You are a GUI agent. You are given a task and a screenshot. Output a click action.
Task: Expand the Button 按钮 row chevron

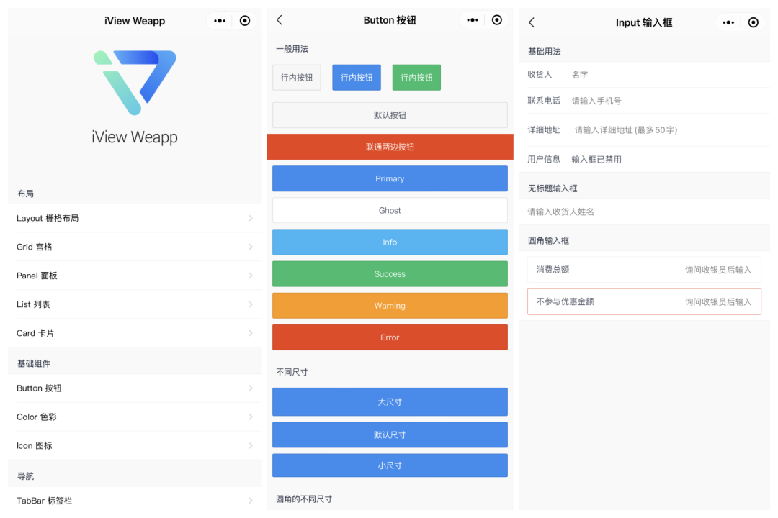[251, 388]
